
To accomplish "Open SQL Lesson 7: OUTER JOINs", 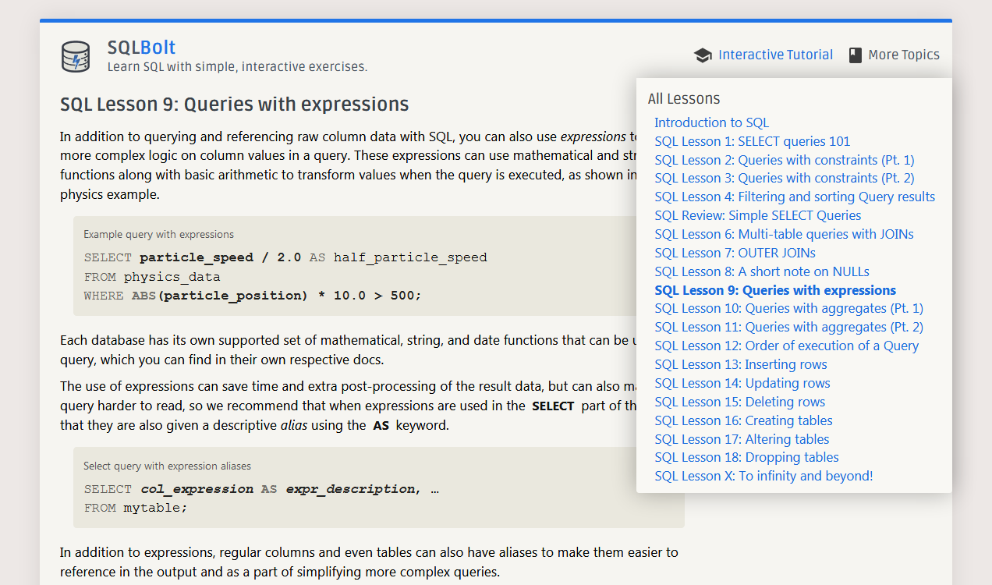I will click(735, 253).
